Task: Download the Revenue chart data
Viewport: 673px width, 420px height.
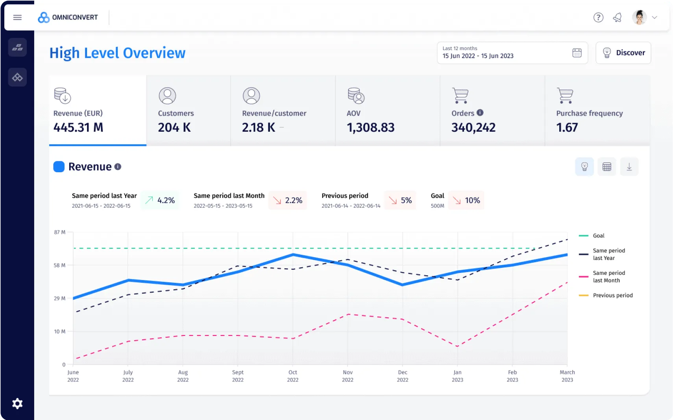Action: 629,166
